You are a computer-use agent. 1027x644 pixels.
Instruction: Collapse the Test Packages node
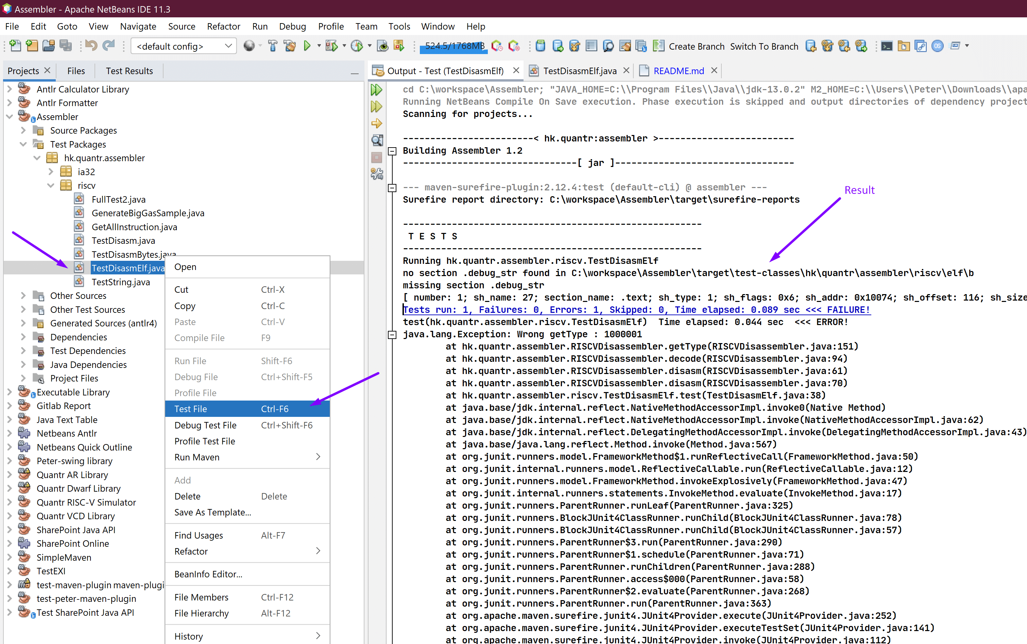point(23,145)
